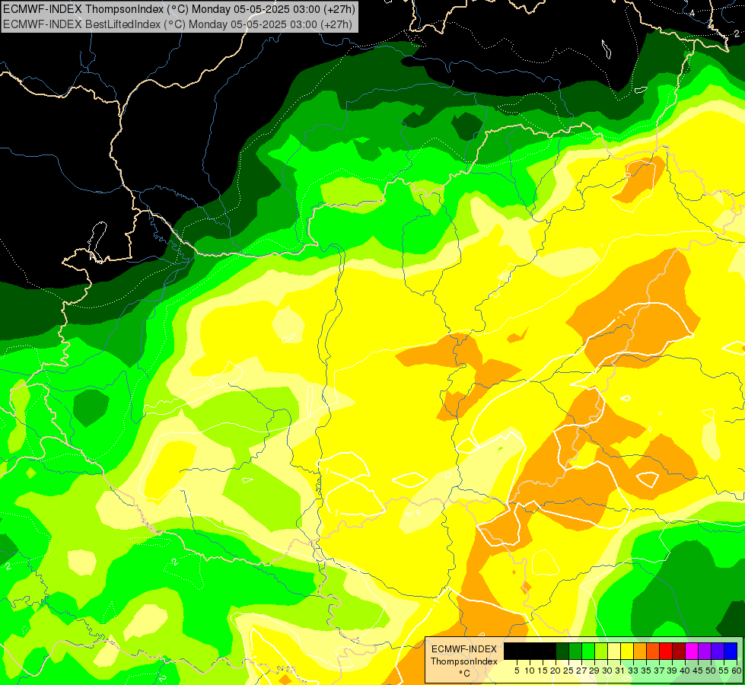Click legend tick value 25
The width and height of the screenshot is (745, 685).
tap(568, 671)
